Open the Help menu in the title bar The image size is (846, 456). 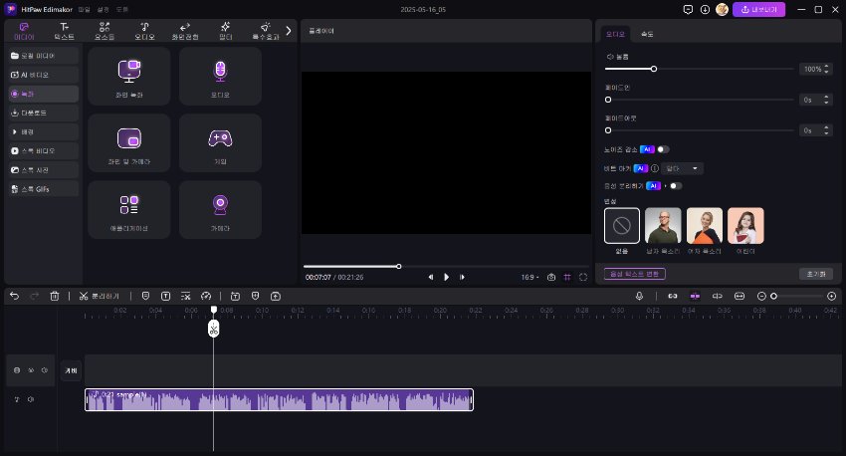[x=122, y=10]
